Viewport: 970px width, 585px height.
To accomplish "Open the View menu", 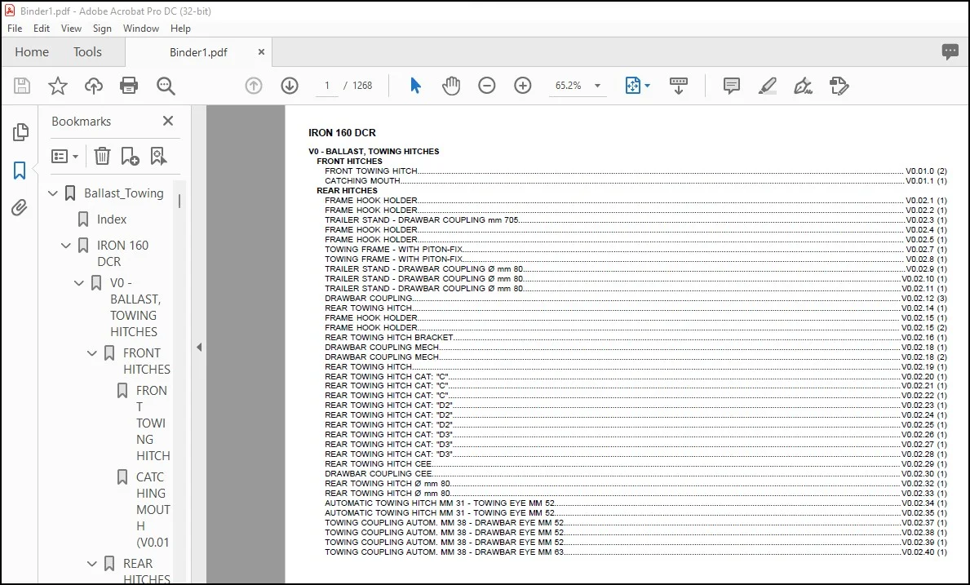I will [71, 29].
